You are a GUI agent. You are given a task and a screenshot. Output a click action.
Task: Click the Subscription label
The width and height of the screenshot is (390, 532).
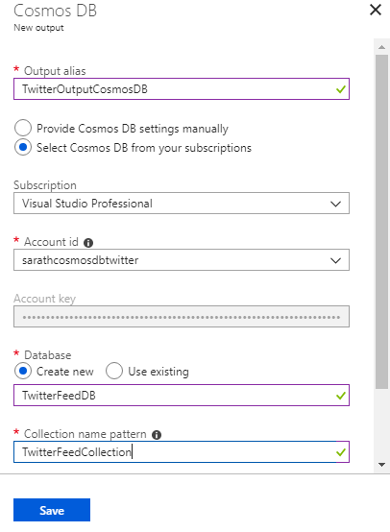(x=45, y=185)
